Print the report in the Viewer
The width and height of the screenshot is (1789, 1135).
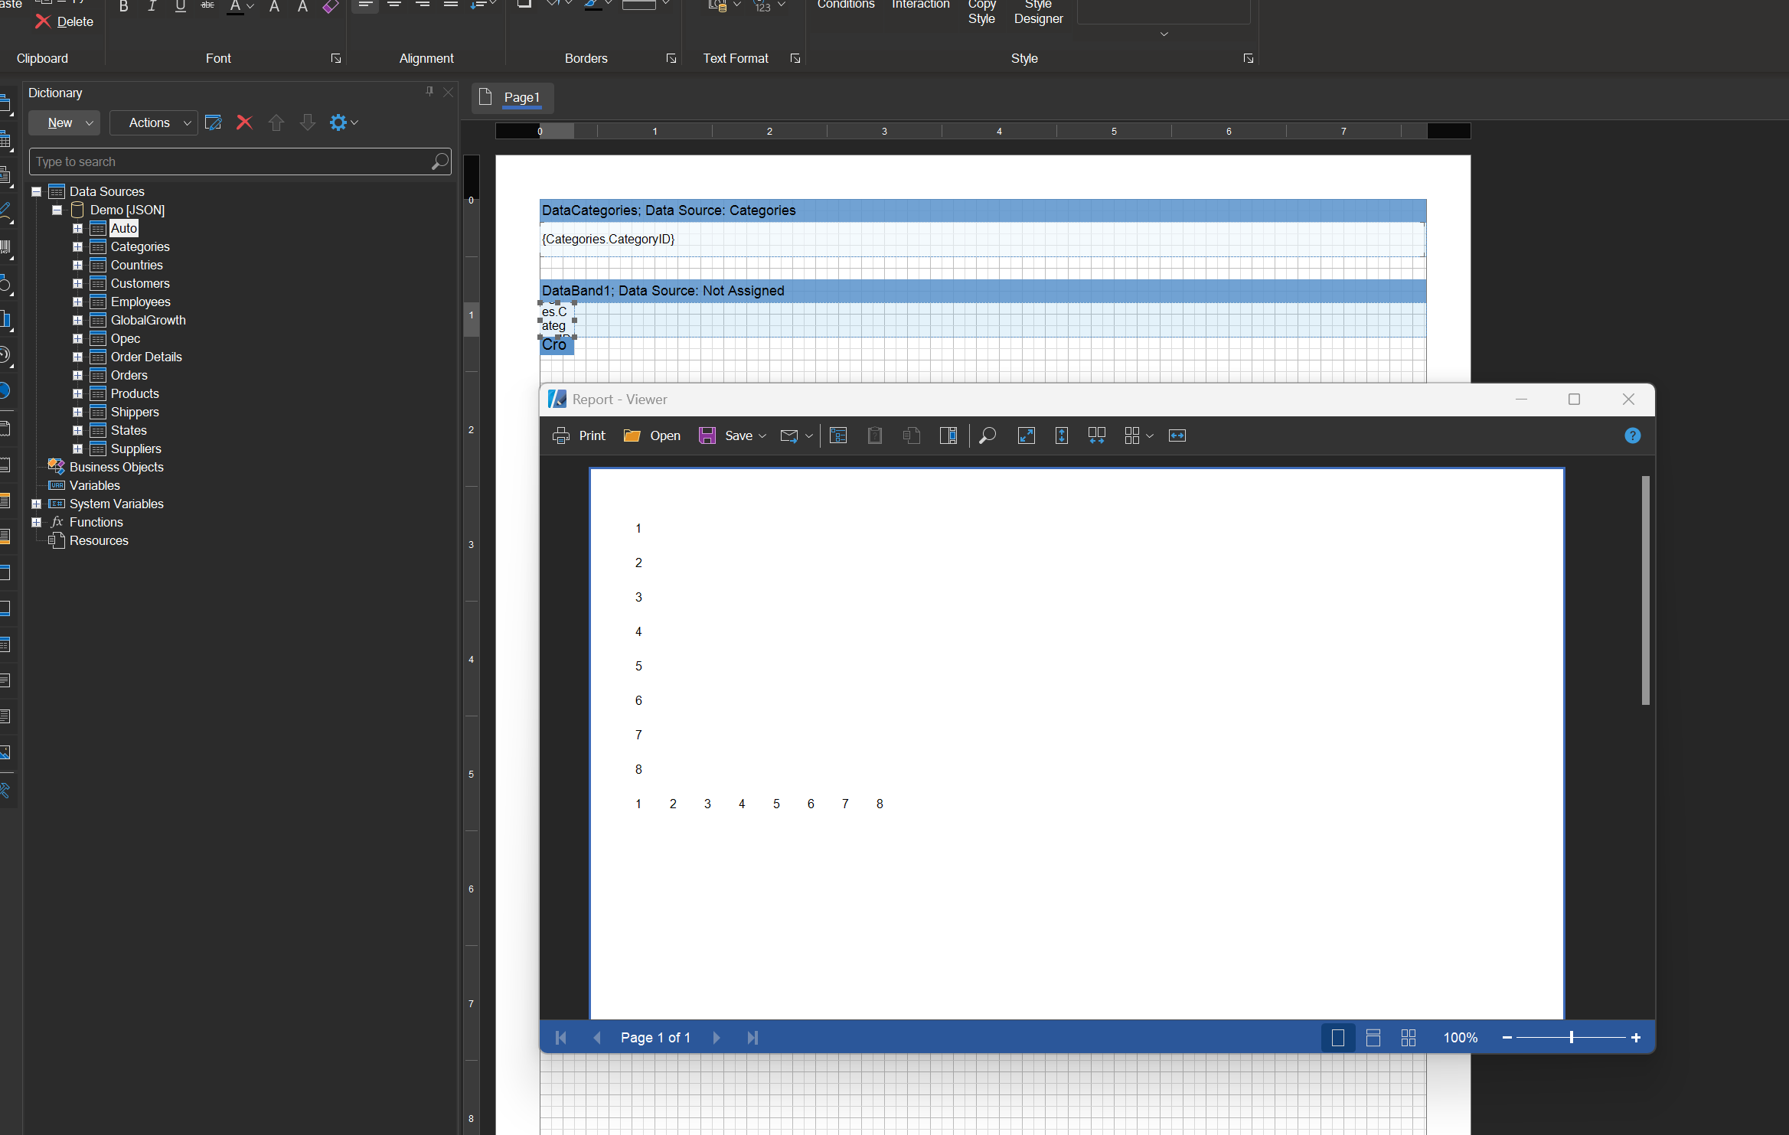pos(579,435)
